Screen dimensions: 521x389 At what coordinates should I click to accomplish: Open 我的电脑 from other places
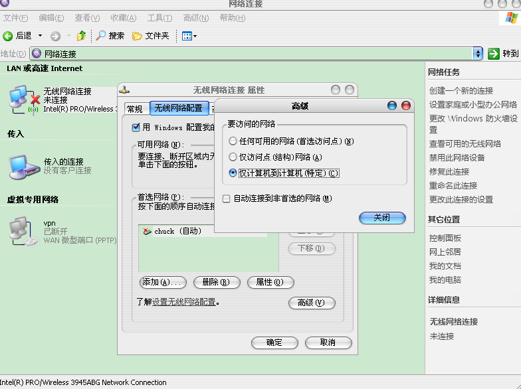pos(445,280)
